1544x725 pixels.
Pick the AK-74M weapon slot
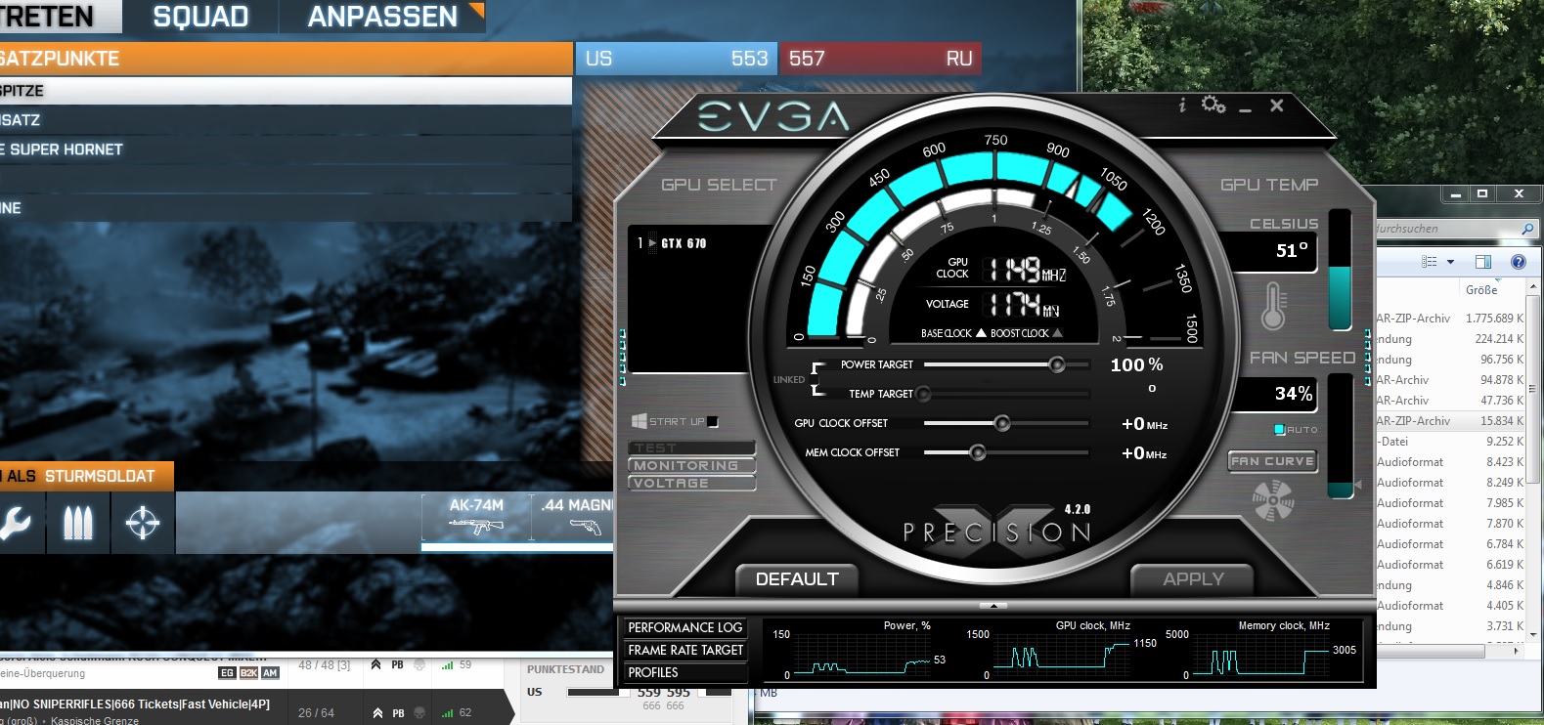click(x=476, y=517)
